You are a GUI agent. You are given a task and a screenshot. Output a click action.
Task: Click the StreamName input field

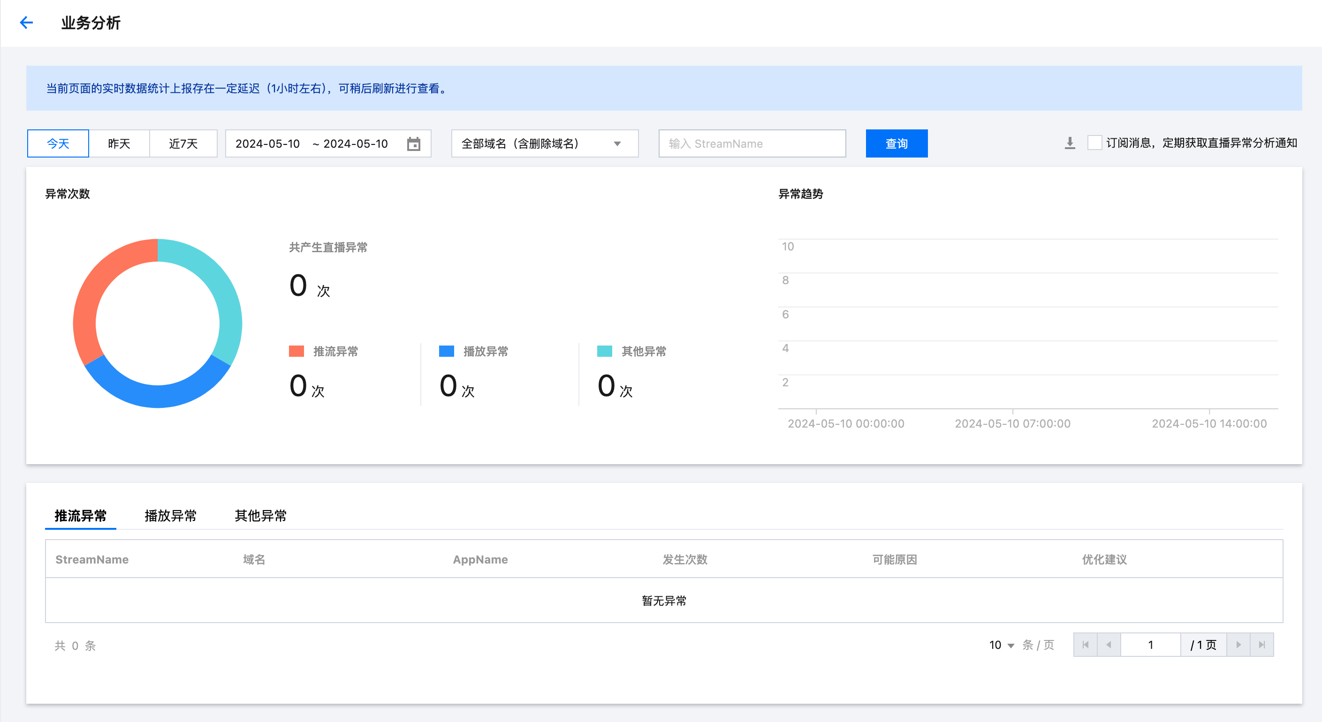point(752,143)
